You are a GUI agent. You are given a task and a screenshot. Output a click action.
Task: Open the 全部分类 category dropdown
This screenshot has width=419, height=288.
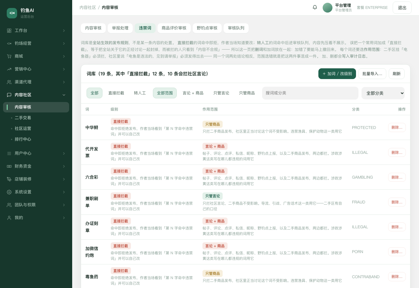(383, 93)
